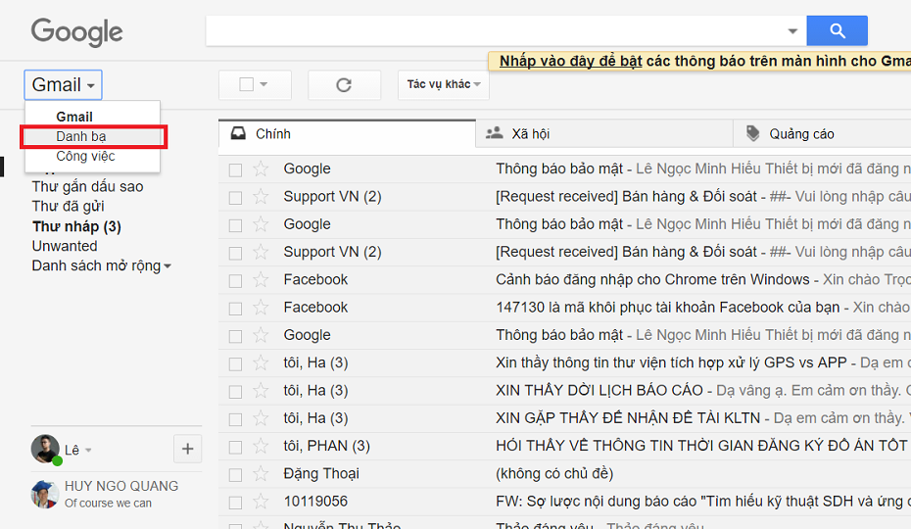Screen dimensions: 911x529
Task: Star the GPS vs APP library email
Action: [x=261, y=363]
